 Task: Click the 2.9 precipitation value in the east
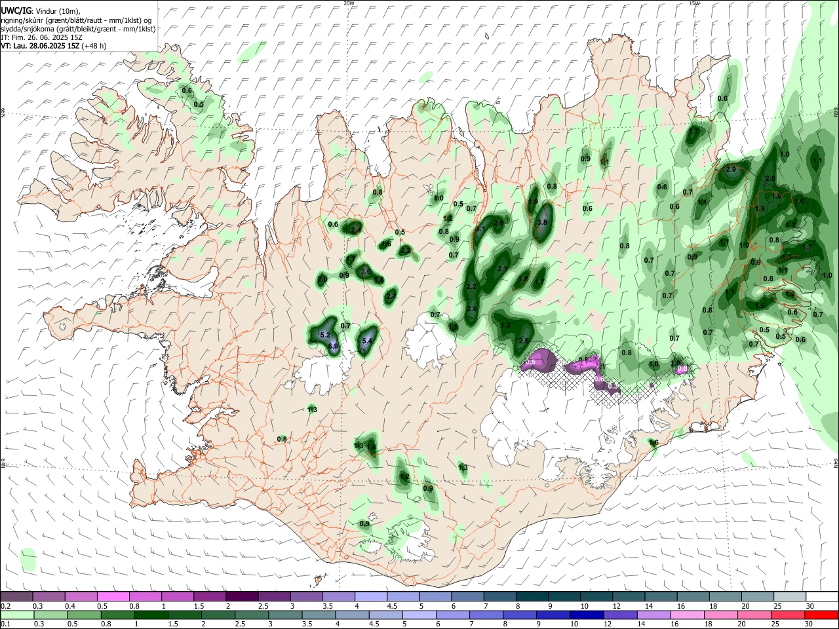pyautogui.click(x=732, y=169)
